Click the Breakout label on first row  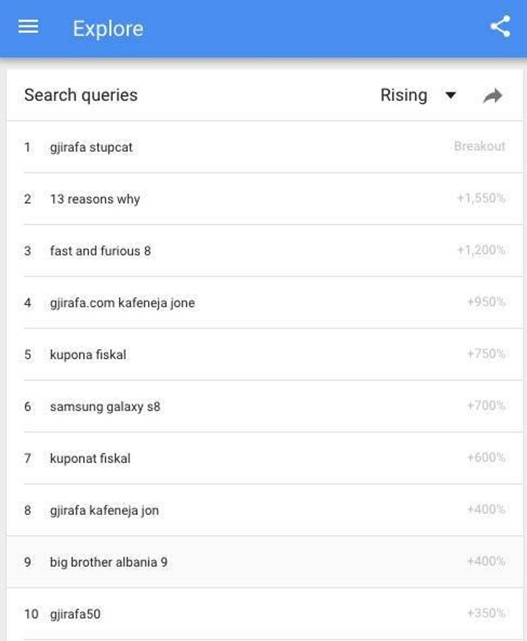tap(479, 146)
